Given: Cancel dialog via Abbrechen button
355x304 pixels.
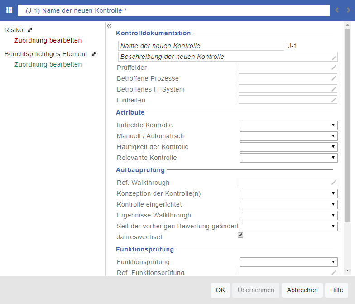Looking at the screenshot, I should 302,290.
